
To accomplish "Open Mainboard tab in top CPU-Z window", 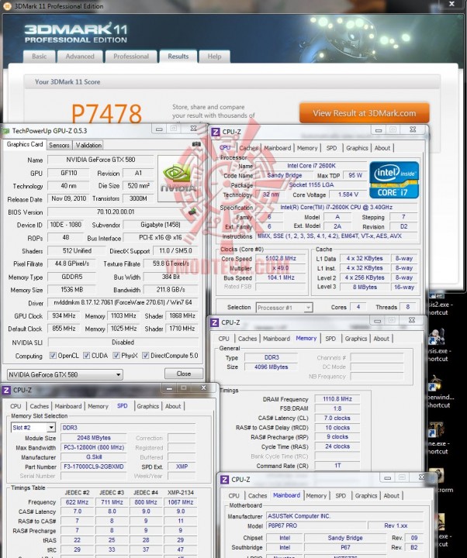I will 278,148.
